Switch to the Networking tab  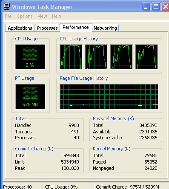coord(105,28)
